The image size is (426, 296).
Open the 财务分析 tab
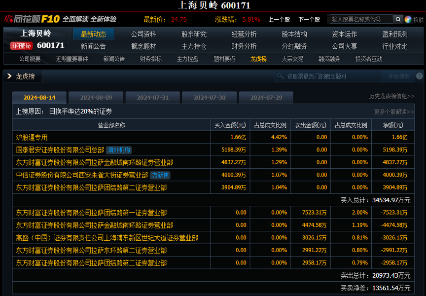pos(244,46)
